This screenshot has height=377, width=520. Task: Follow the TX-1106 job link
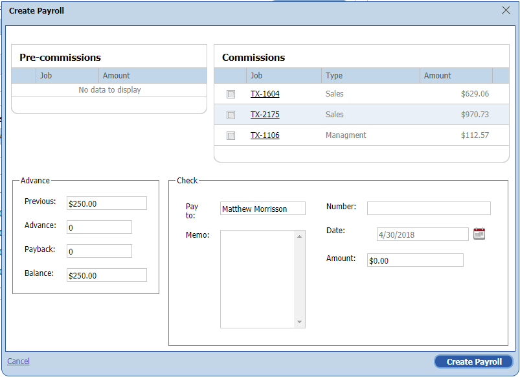265,135
